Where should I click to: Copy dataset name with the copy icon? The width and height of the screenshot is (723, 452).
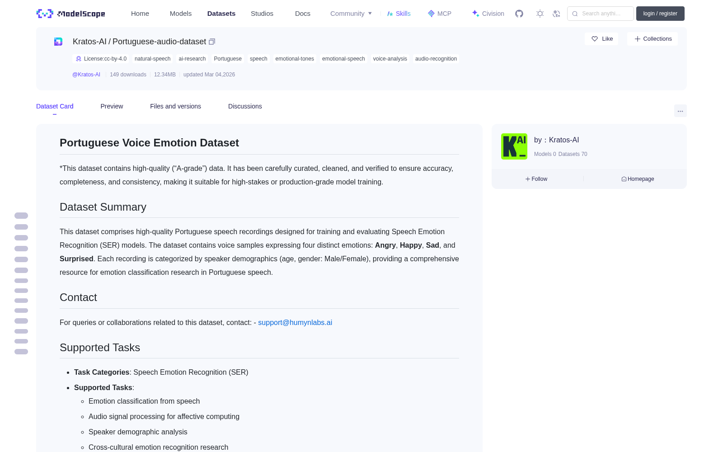pyautogui.click(x=212, y=42)
